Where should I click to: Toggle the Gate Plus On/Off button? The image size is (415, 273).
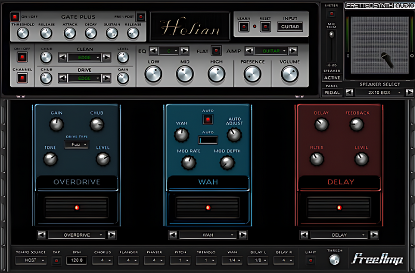click(x=15, y=17)
